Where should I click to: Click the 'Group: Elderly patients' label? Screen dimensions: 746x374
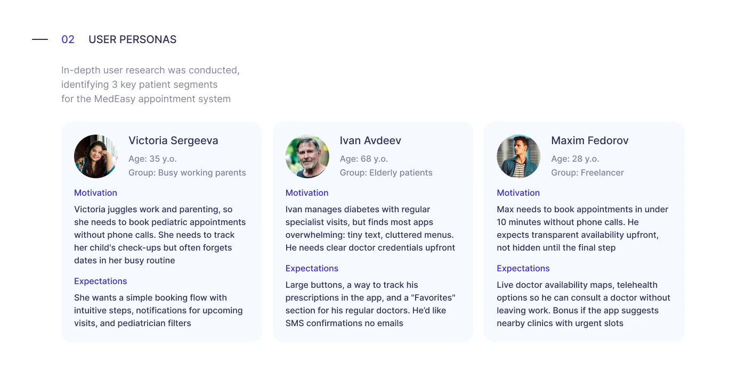tap(386, 172)
